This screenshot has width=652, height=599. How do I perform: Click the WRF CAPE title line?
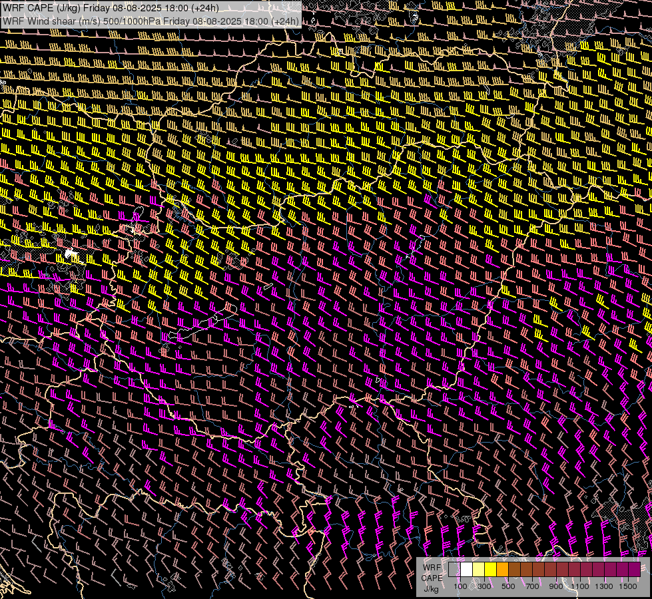point(111,8)
